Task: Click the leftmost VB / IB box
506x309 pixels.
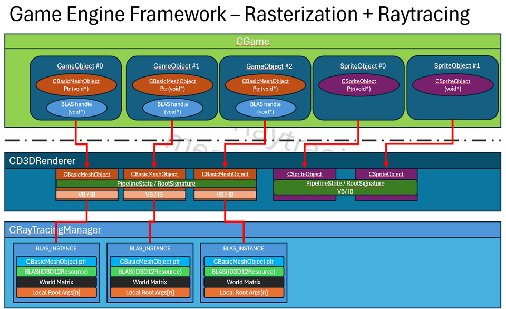Action: pyautogui.click(x=87, y=195)
